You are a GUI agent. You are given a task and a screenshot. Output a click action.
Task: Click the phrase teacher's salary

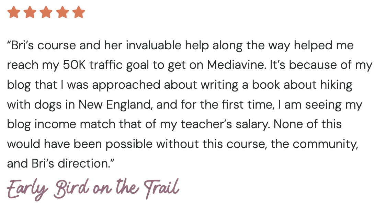coord(225,124)
